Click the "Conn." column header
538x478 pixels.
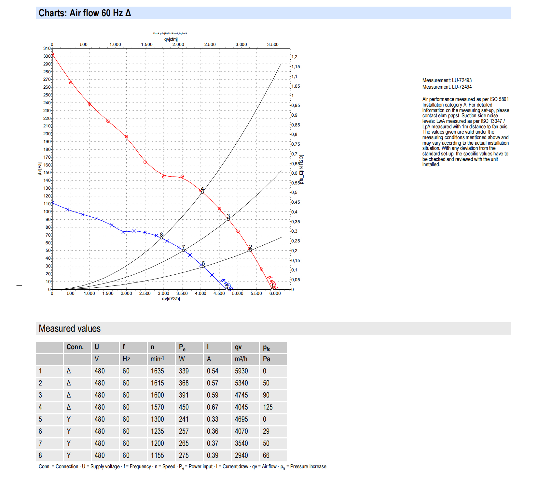pyautogui.click(x=75, y=347)
